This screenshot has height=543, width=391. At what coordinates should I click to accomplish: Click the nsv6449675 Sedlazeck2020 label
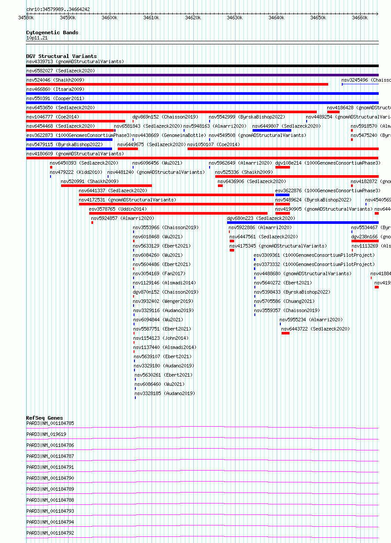[152, 144]
